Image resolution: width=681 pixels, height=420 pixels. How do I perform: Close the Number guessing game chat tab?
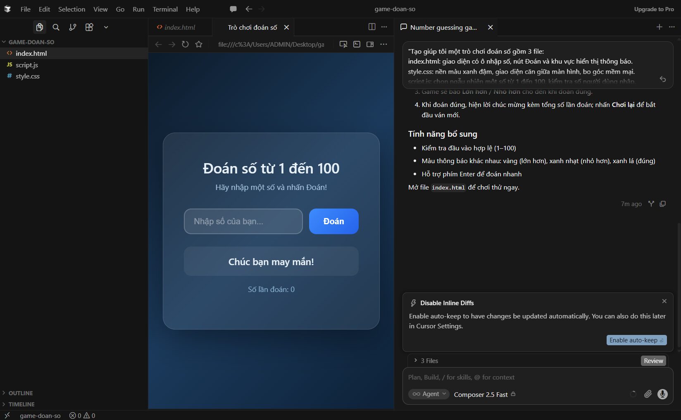tap(491, 27)
